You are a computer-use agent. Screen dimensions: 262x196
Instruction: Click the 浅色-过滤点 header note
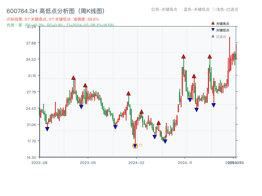pyautogui.click(x=225, y=9)
